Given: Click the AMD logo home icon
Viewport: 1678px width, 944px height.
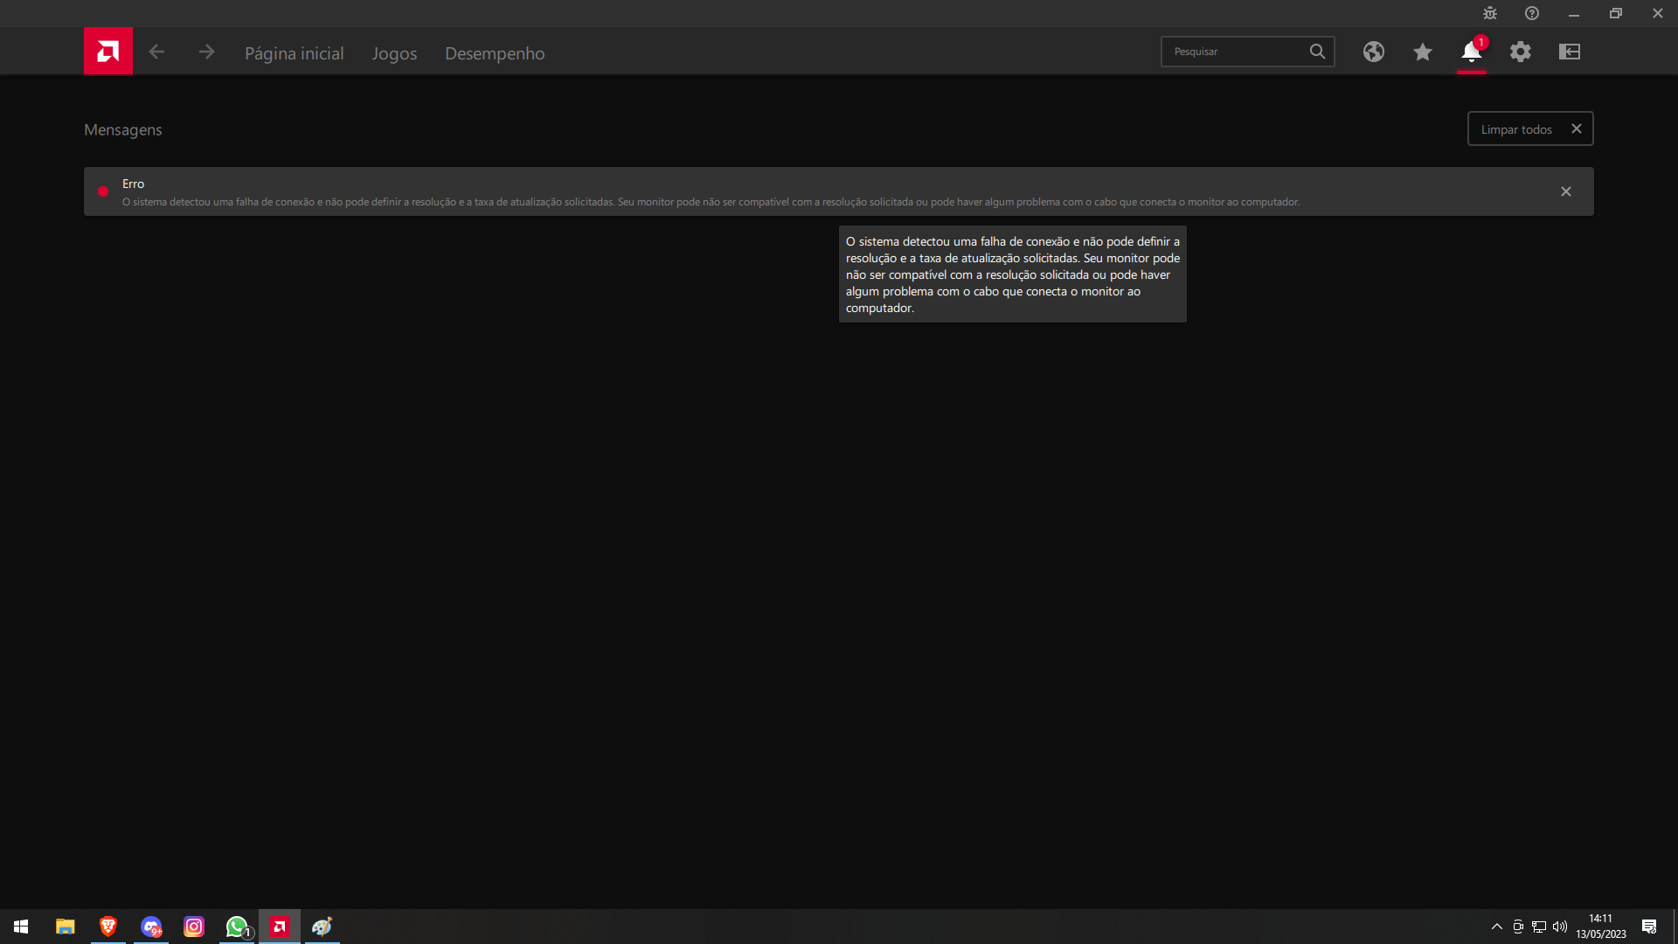Looking at the screenshot, I should 108,52.
